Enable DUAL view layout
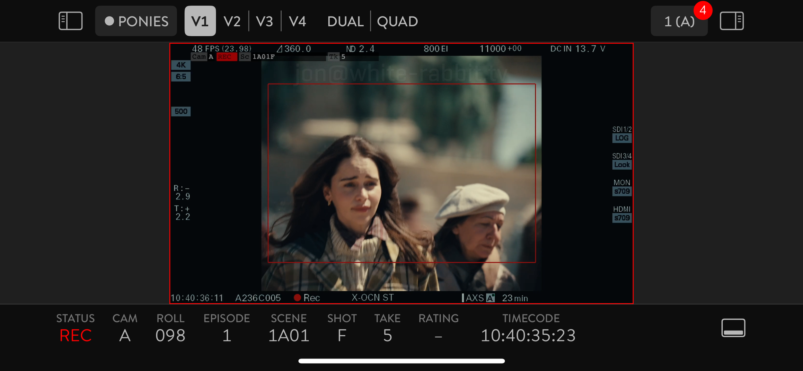 tap(345, 21)
